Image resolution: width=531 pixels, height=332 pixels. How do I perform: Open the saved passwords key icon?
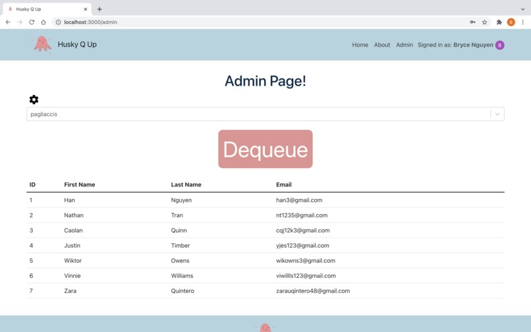pos(473,22)
